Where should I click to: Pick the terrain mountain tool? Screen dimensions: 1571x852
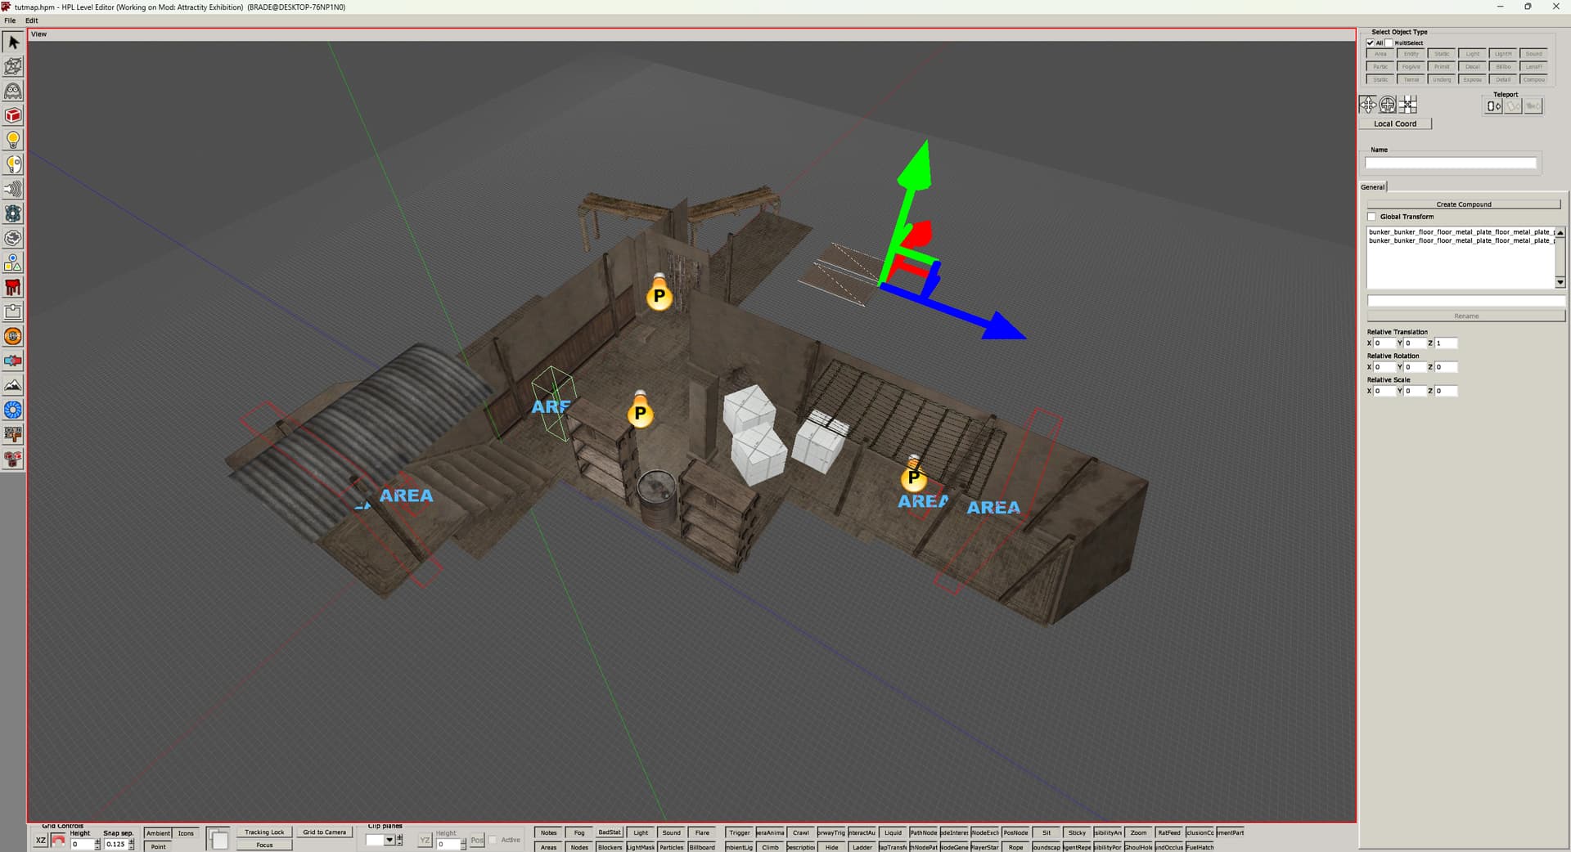[13, 386]
